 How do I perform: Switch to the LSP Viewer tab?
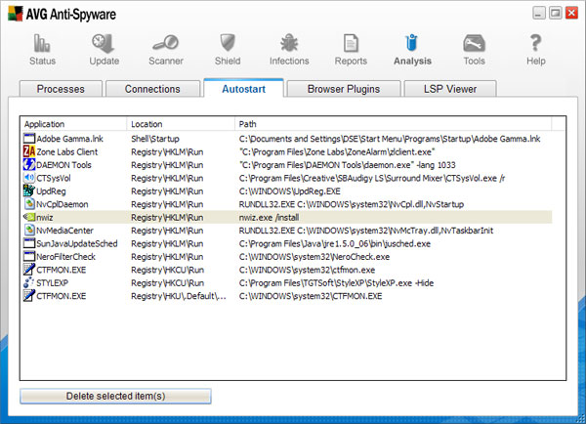450,89
